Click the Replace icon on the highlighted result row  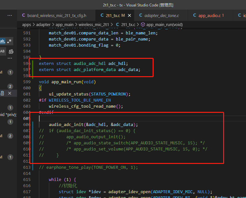pos(2,93)
